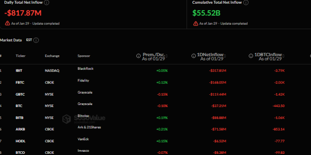The width and height of the screenshot is (311, 155).
Task: Click the -$6.52M net inflow value
Action: (219, 141)
